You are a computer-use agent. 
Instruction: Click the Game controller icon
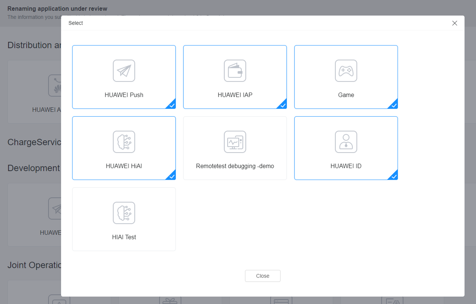tap(346, 71)
